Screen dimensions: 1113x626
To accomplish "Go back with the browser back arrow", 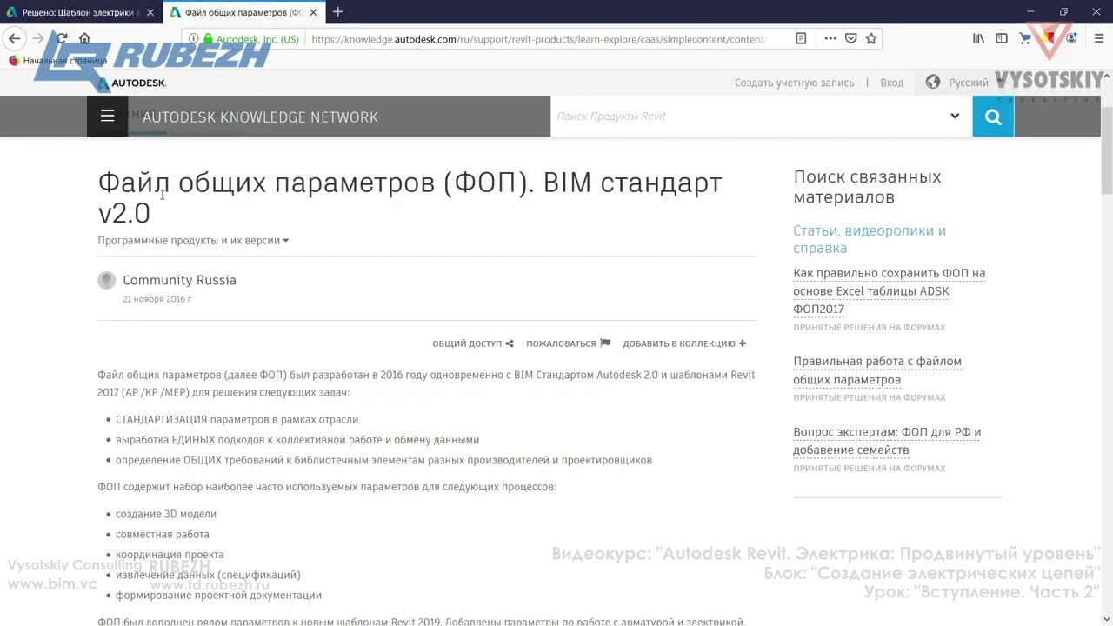I will pyautogui.click(x=14, y=38).
